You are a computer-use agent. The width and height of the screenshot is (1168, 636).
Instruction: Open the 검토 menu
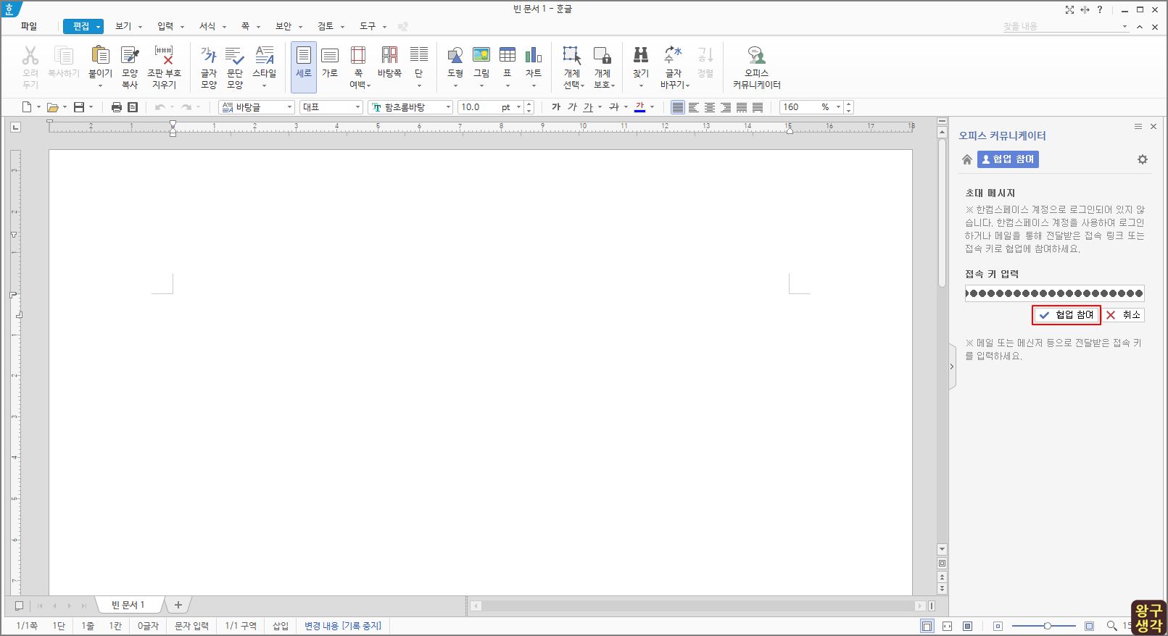(326, 26)
